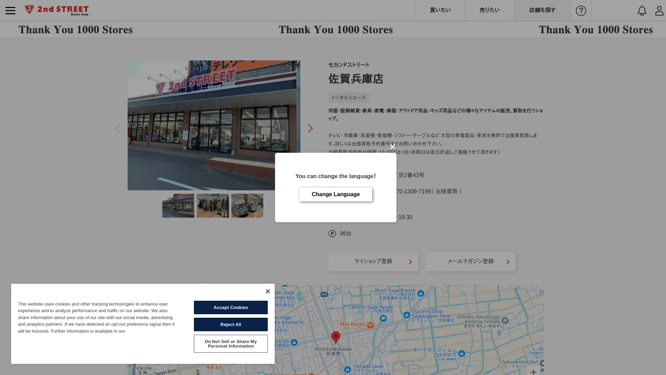Click the parking P icon
This screenshot has width=666, height=375.
[x=332, y=234]
